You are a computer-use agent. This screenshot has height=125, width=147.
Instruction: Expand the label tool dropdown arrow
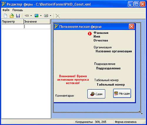coord(31,16)
